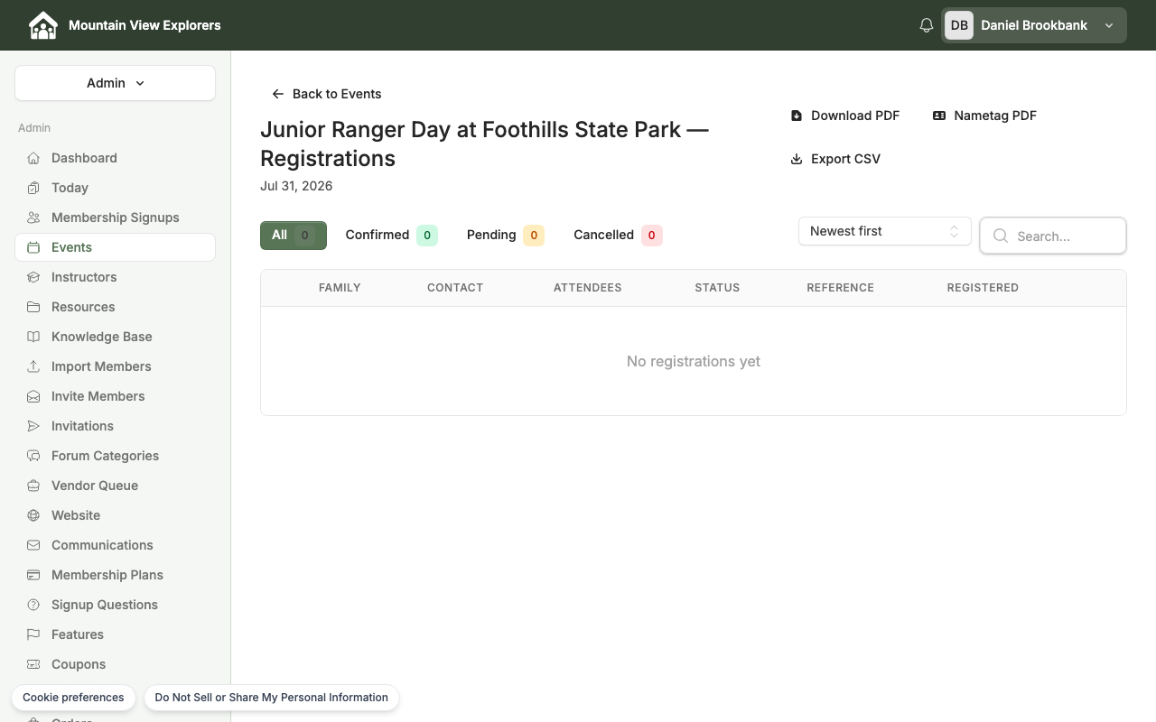Focus the Search registrations field
The width and height of the screenshot is (1156, 722).
coord(1053,236)
